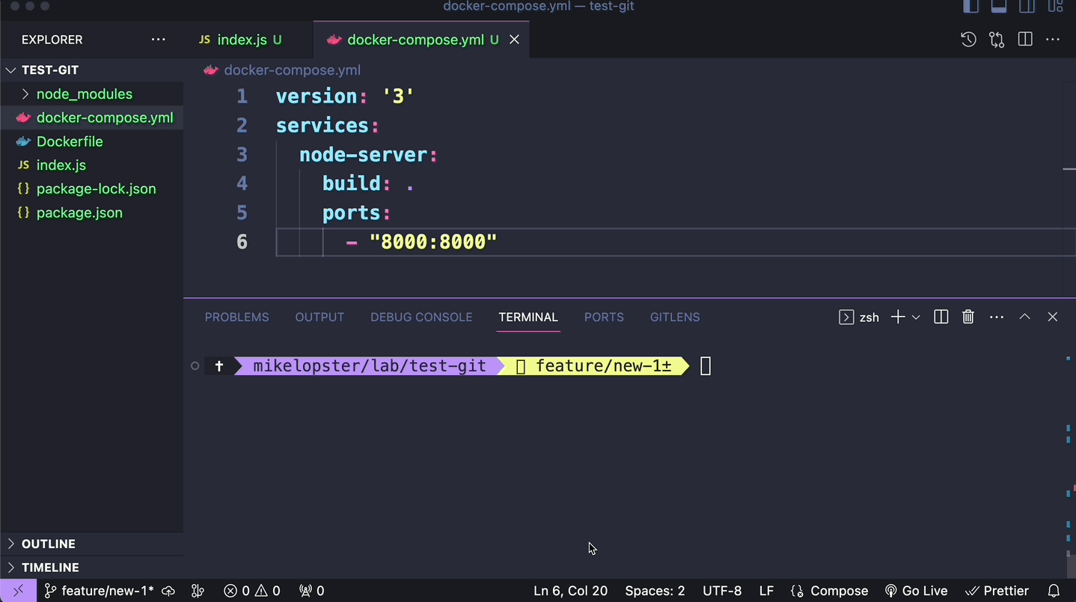The height and width of the screenshot is (602, 1076).
Task: Open errors and warnings count in status bar
Action: [252, 591]
